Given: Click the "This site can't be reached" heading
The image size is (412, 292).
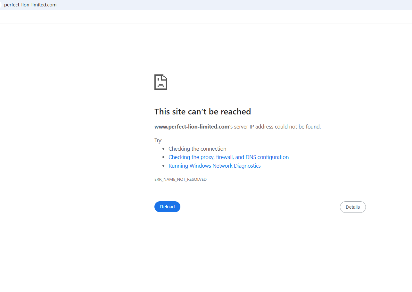Looking at the screenshot, I should (202, 112).
